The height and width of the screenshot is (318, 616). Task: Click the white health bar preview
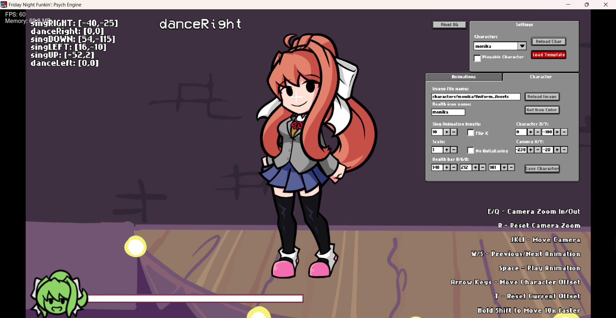[195, 299]
